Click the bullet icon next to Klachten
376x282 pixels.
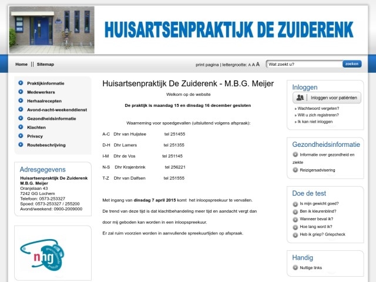pos(21,127)
